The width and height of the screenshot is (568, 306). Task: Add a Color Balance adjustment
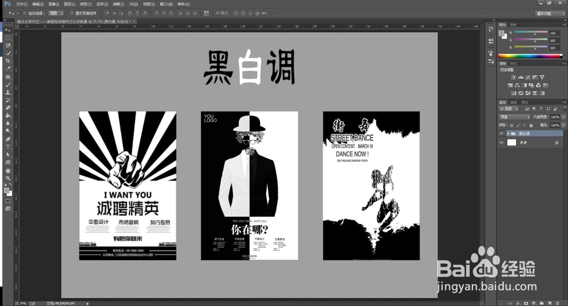click(517, 85)
